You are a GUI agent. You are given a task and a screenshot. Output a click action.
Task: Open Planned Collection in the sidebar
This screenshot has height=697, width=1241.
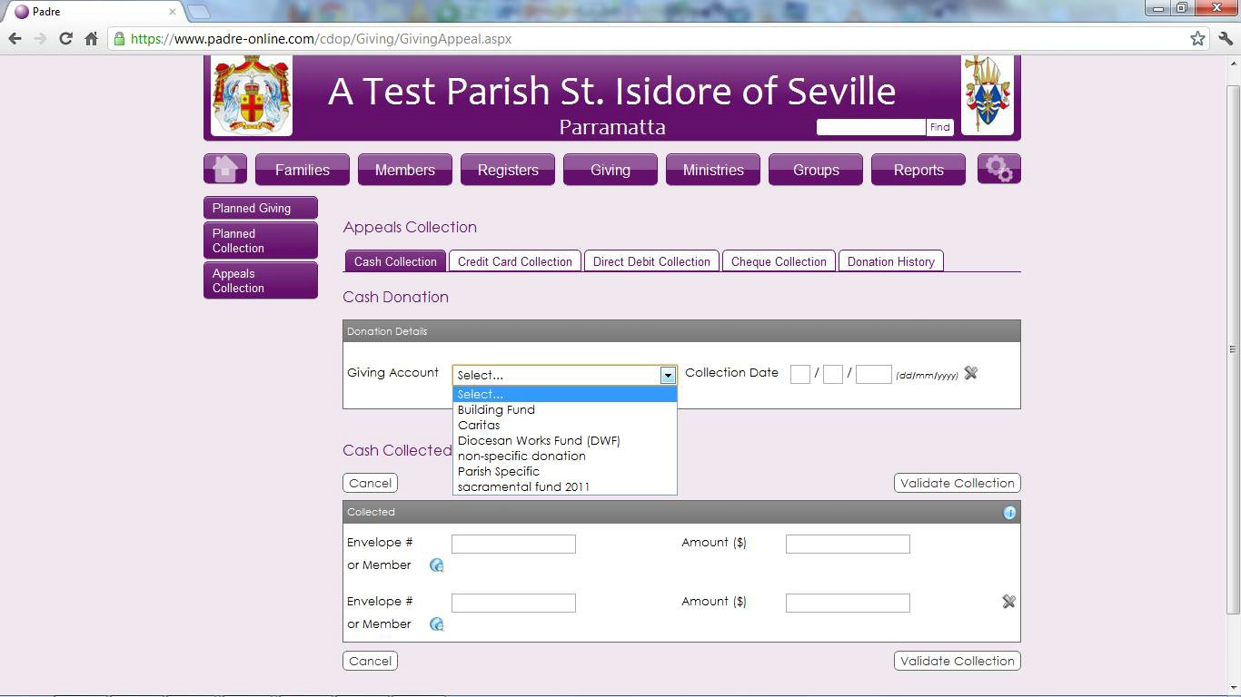[x=261, y=241]
